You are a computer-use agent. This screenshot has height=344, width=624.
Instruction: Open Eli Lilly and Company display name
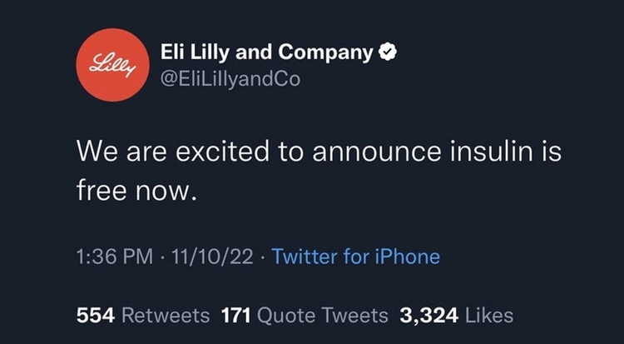pos(267,52)
